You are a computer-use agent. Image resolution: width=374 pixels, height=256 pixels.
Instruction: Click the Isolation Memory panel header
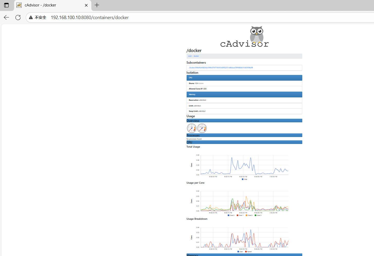pyautogui.click(x=244, y=95)
